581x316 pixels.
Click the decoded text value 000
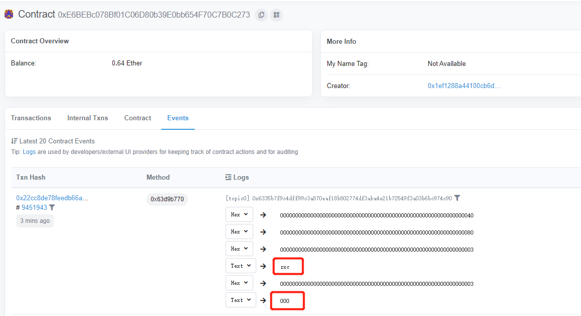point(284,301)
